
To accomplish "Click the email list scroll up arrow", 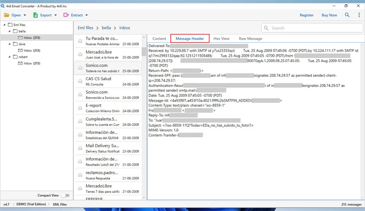I will coord(144,37).
